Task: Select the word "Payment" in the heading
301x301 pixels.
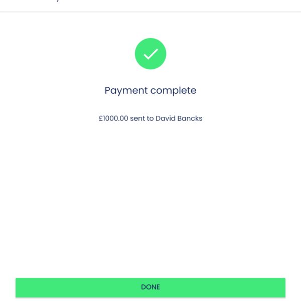Action: pos(126,91)
